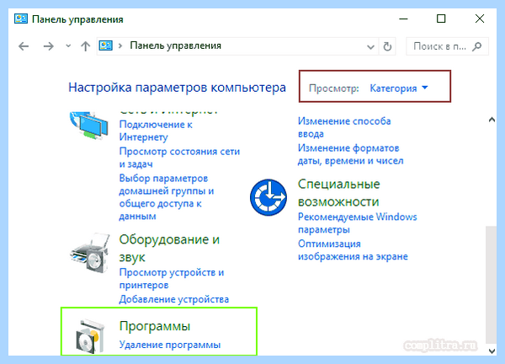Minimize the Панель управления window

point(403,19)
